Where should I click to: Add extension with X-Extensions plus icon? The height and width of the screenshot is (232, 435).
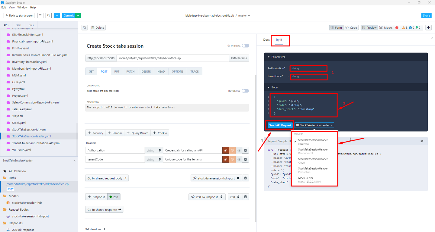(105, 229)
